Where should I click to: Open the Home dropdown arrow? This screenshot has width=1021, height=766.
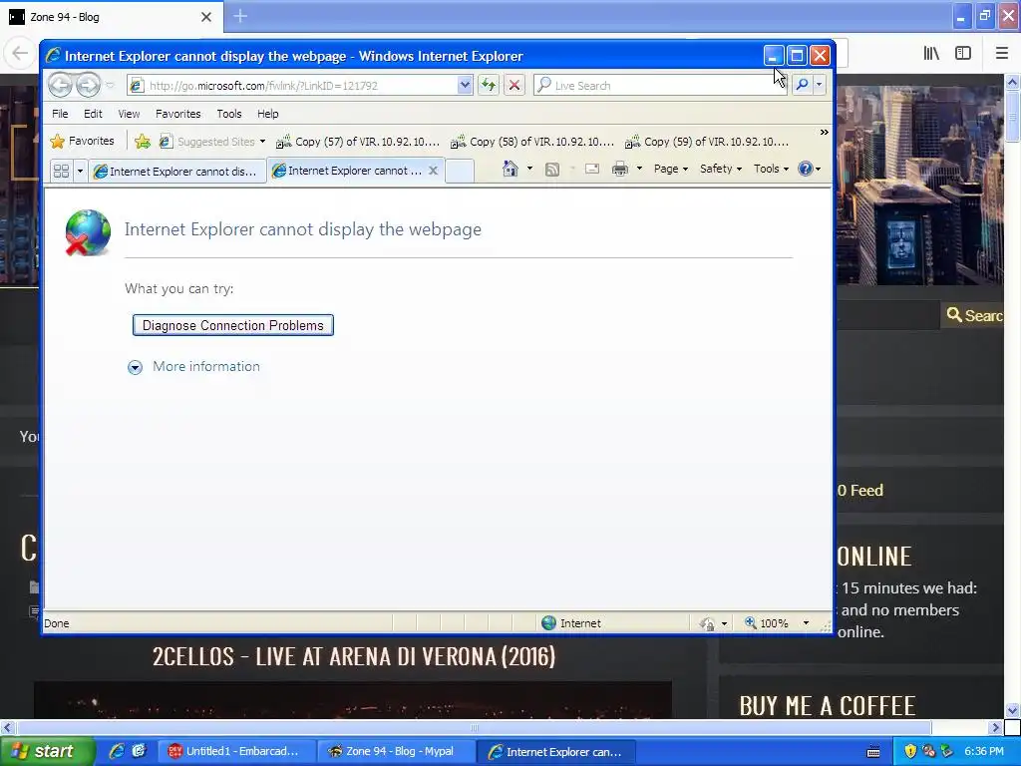click(x=529, y=169)
